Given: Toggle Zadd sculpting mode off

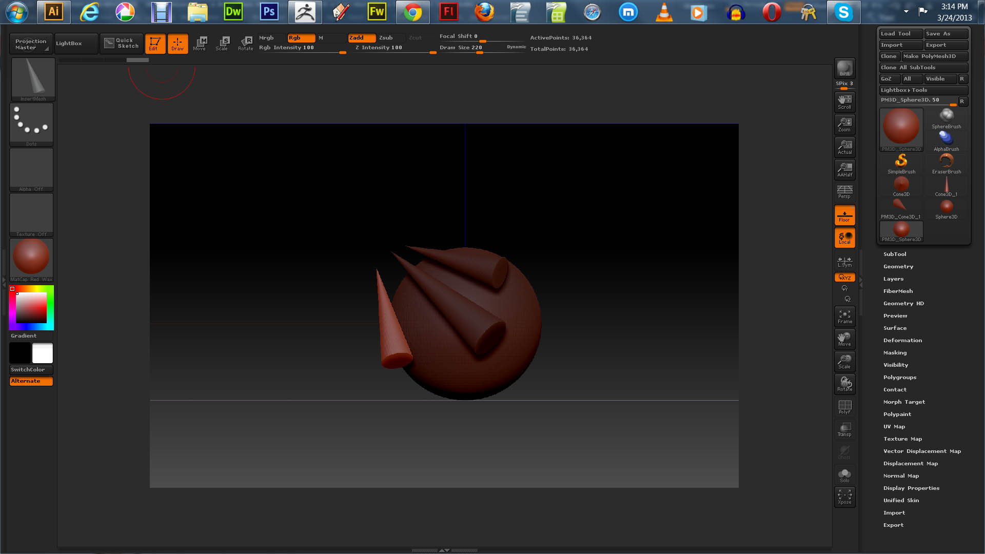Looking at the screenshot, I should [362, 37].
